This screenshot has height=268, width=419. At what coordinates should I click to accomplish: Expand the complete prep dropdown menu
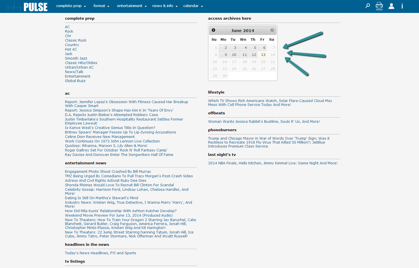click(71, 6)
